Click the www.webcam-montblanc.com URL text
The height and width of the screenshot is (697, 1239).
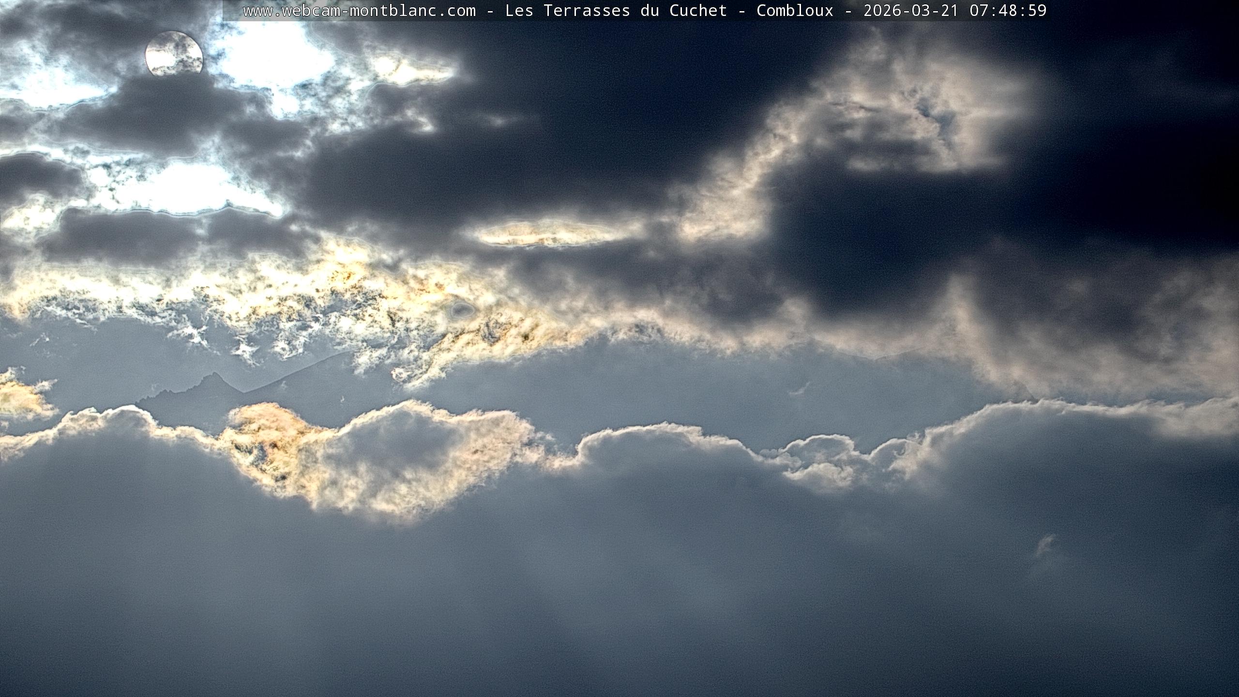point(359,11)
